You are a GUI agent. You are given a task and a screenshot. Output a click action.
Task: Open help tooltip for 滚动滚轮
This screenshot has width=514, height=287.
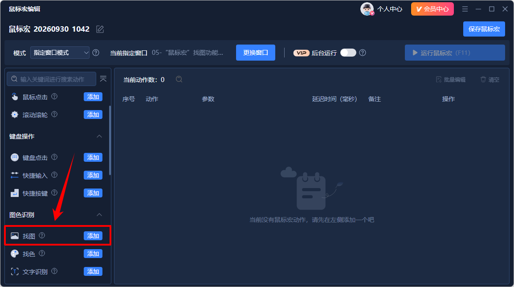(54, 114)
